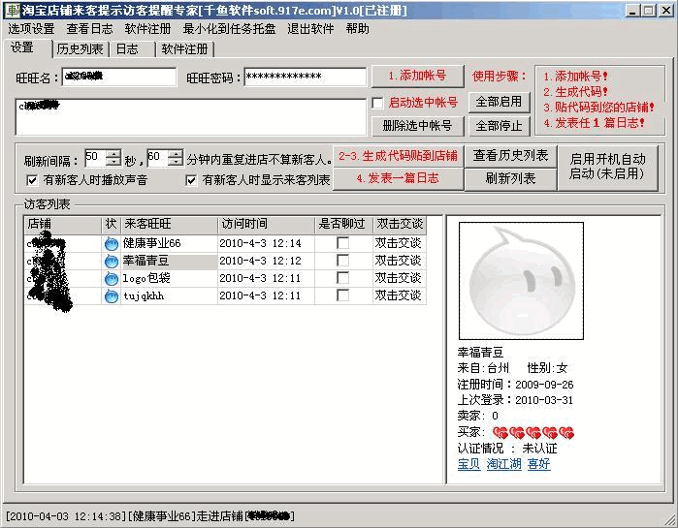This screenshot has width=678, height=528.
Task: Click the 4.发表一篇日志 button
Action: 398,178
